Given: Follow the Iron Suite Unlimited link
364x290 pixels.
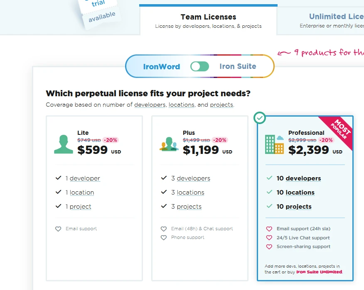Looking at the screenshot, I should pyautogui.click(x=319, y=272).
